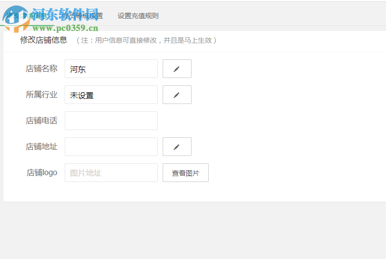The height and width of the screenshot is (259, 386).
Task: Click the 店铺名称 label
Action: tap(42, 69)
